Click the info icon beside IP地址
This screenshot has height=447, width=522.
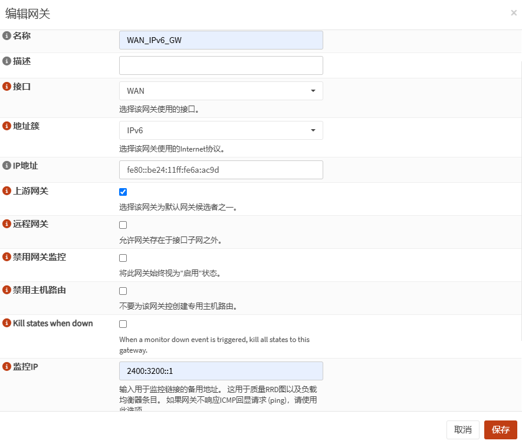7,166
